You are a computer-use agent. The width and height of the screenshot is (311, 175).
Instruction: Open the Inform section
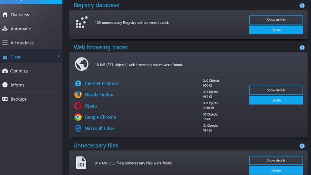17,85
